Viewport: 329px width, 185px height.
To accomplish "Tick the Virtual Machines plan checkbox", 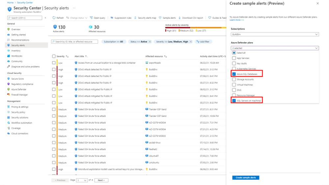I will point(234,85).
